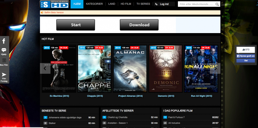The height and width of the screenshot is (128, 258).
Task: Click the Chappie (2015) title link
Action: 95,96
